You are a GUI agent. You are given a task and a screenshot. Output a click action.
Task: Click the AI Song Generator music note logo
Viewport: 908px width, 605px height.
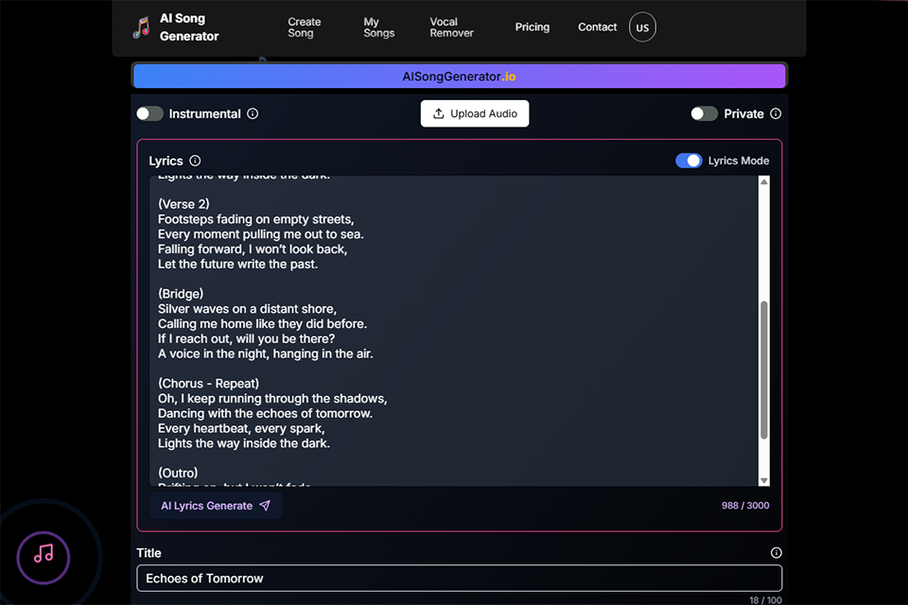(x=142, y=27)
